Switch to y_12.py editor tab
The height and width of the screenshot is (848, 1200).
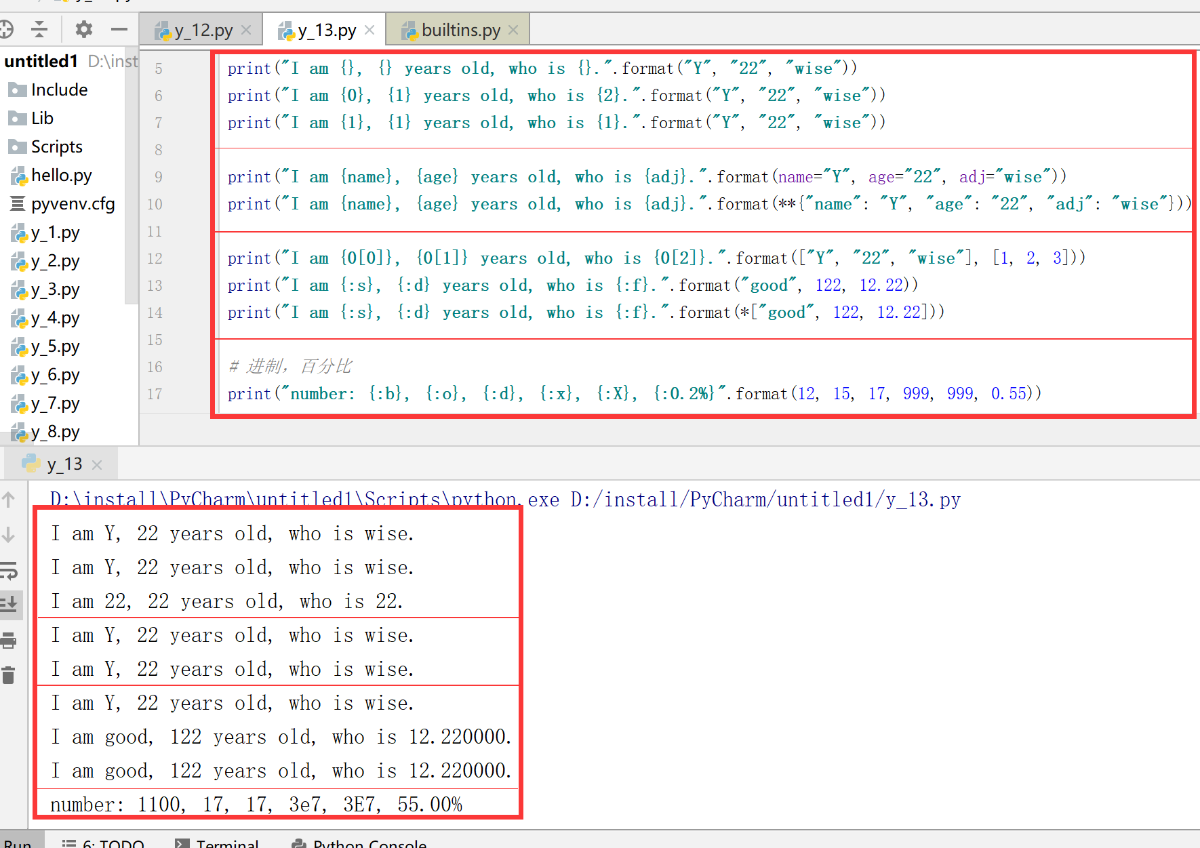point(202,31)
